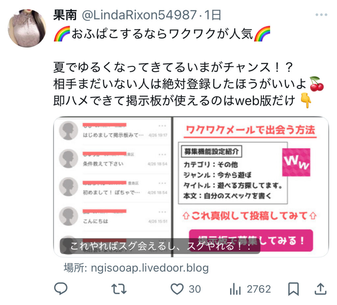Click the pink Ww logo in image
The width and height of the screenshot is (337, 305).
pyautogui.click(x=296, y=162)
